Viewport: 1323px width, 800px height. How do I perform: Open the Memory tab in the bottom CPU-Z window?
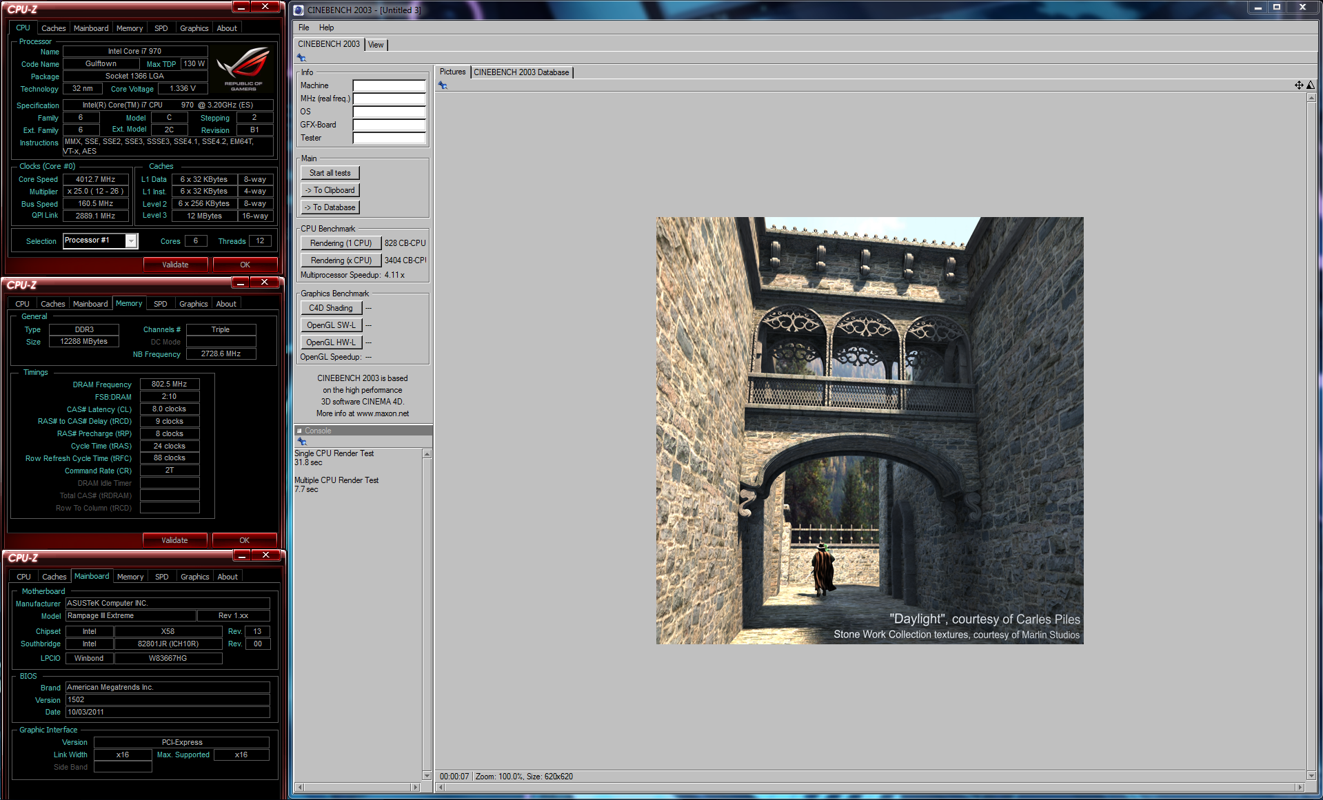point(130,577)
